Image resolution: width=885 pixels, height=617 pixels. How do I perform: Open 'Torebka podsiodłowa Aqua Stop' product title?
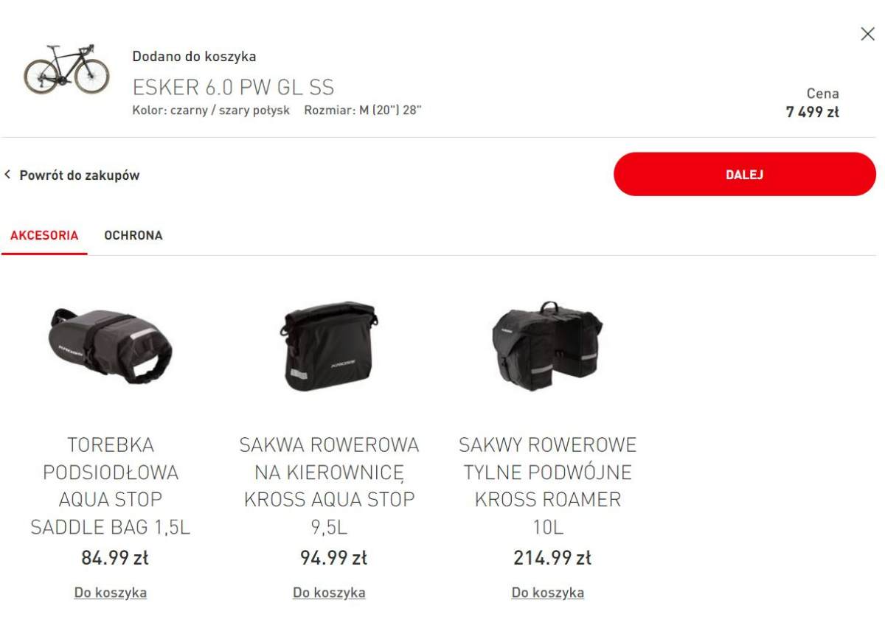(111, 486)
